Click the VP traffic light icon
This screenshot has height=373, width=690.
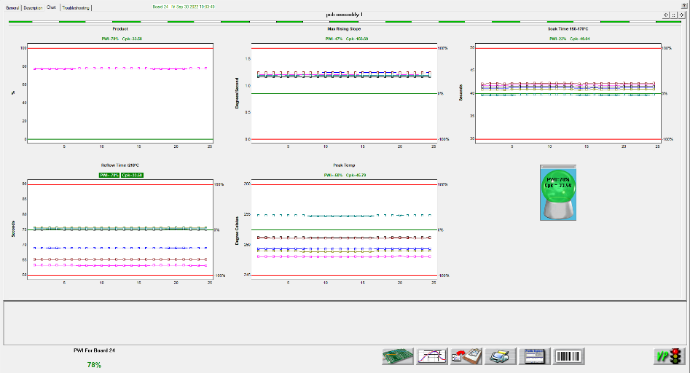click(x=668, y=356)
